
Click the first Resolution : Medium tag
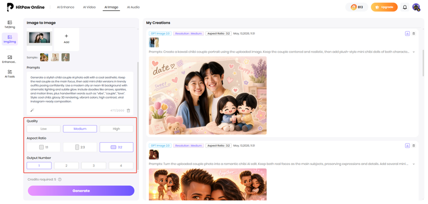point(188,33)
